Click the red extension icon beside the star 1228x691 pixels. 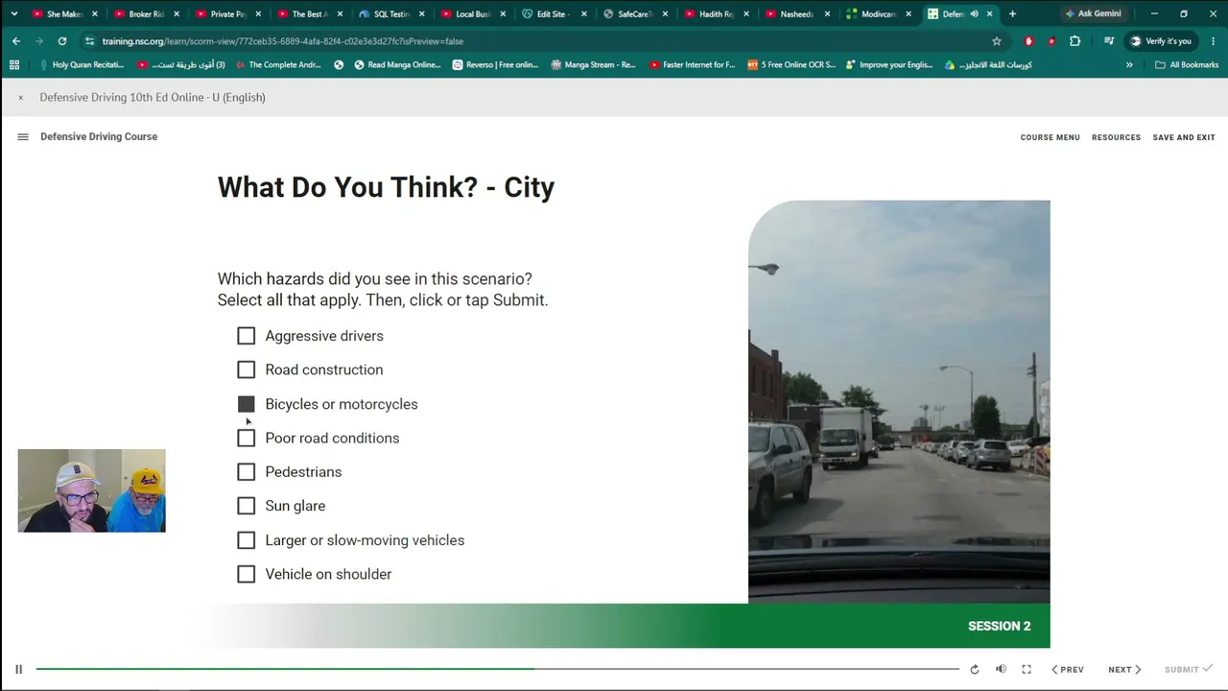(x=1028, y=41)
